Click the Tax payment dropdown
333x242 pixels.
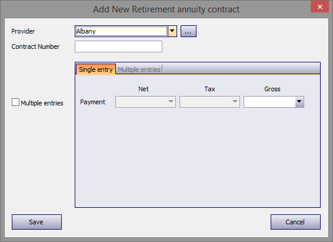tap(209, 102)
